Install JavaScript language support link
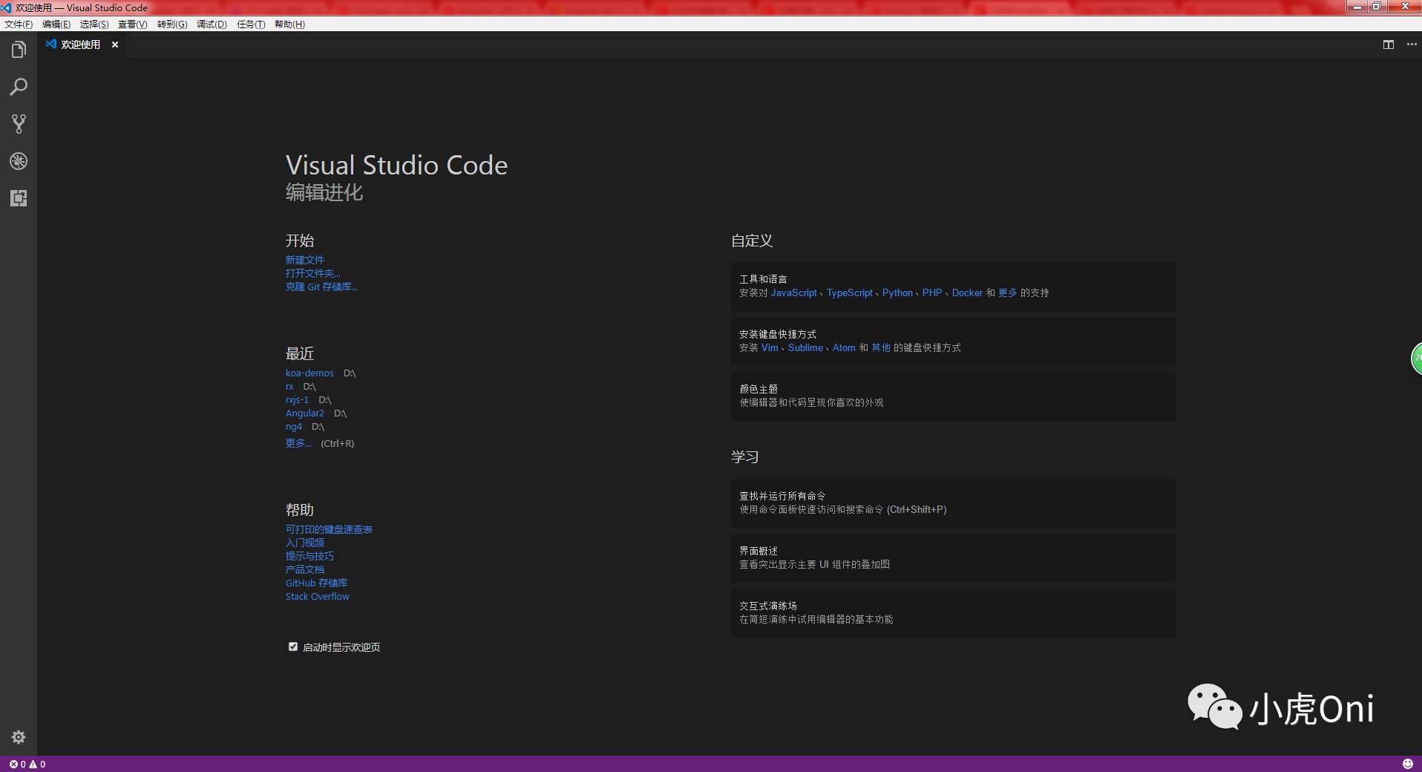This screenshot has width=1422, height=772. coord(793,292)
